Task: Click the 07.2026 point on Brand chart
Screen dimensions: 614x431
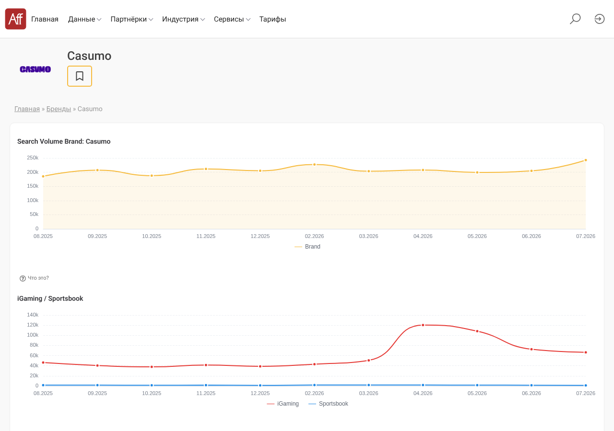Action: (586, 160)
